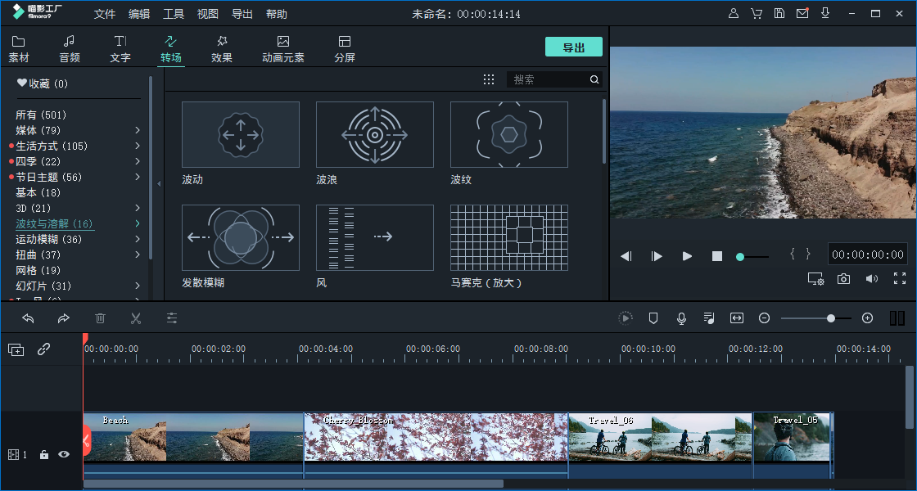Toggle the lock on video track 1
This screenshot has width=917, height=491.
point(44,454)
